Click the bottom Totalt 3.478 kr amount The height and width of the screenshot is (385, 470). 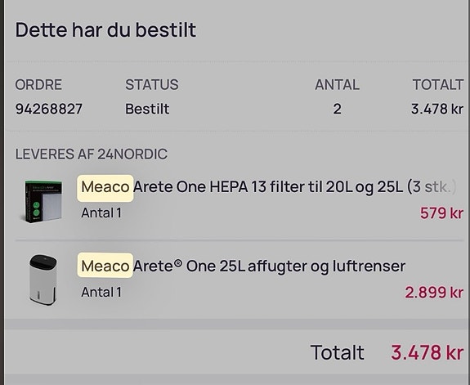(427, 352)
